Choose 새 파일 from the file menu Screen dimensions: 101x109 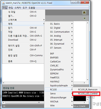23,12
